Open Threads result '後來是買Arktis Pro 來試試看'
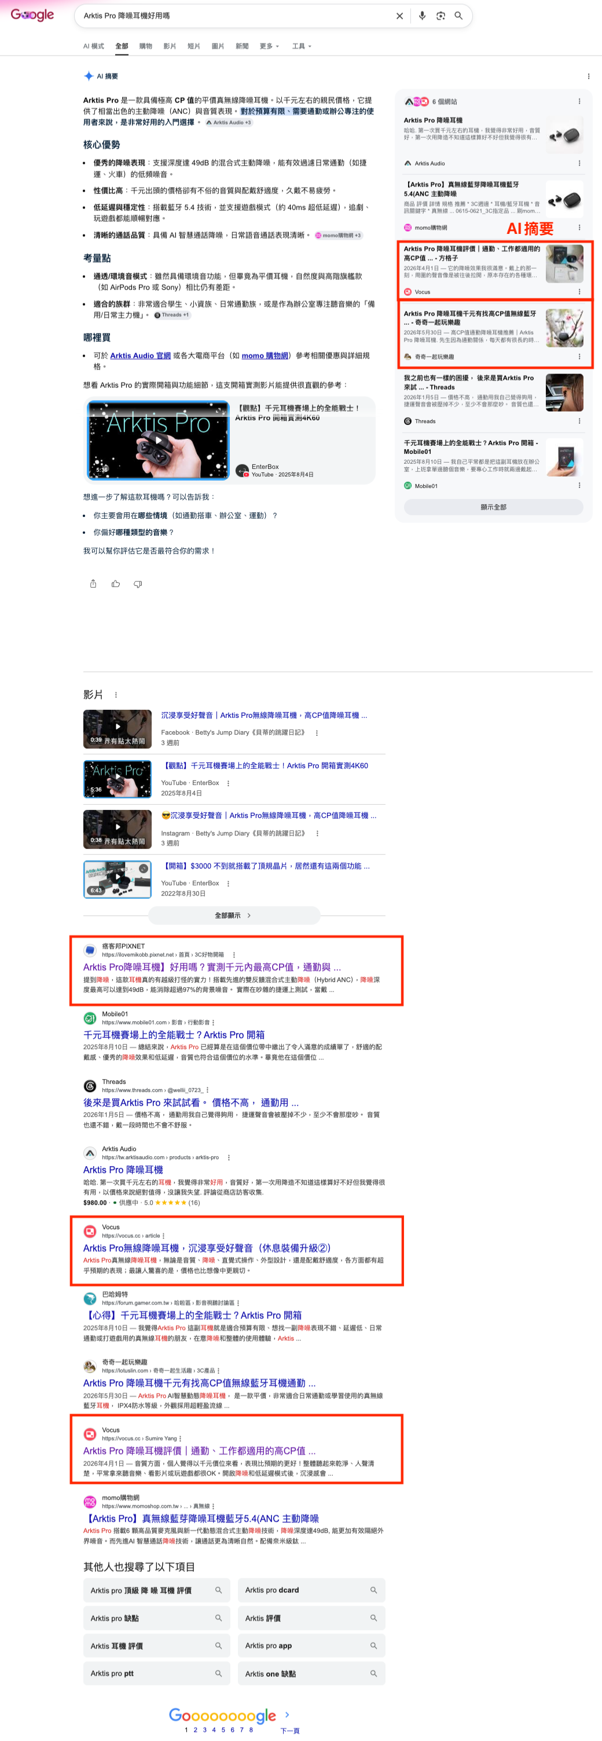 click(x=190, y=1102)
